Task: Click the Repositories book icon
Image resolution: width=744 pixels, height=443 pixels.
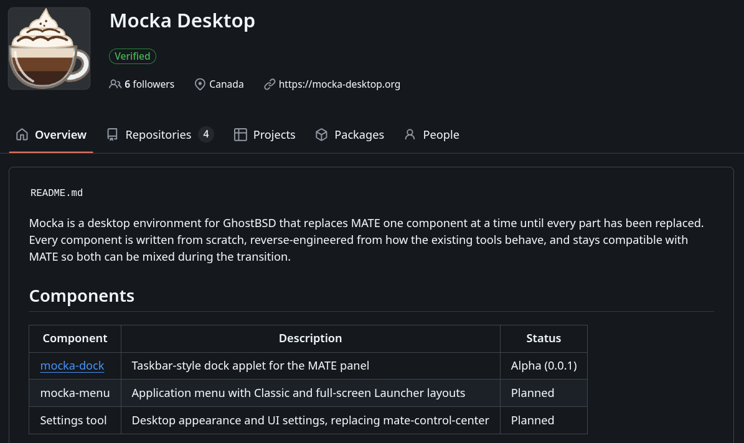Action: [113, 134]
